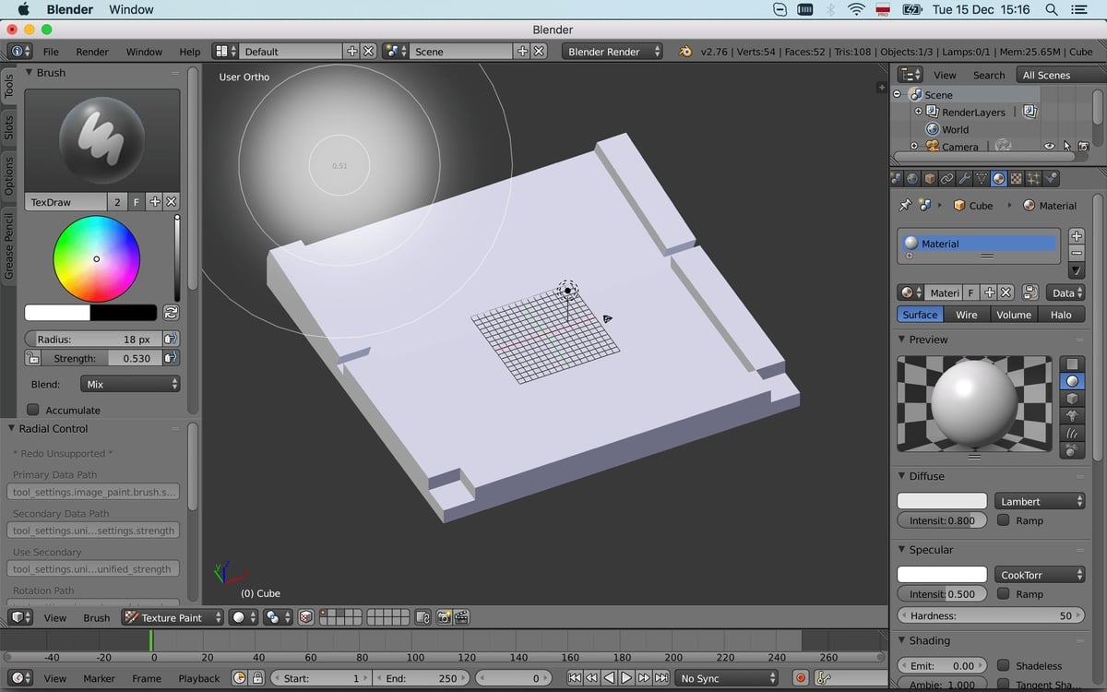Open the Particles properties tab
Screen dimensions: 1107x692
(x=1033, y=178)
